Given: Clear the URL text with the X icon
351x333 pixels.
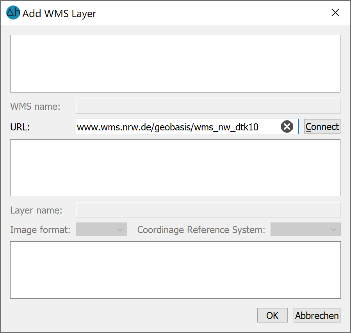Looking at the screenshot, I should (x=287, y=126).
